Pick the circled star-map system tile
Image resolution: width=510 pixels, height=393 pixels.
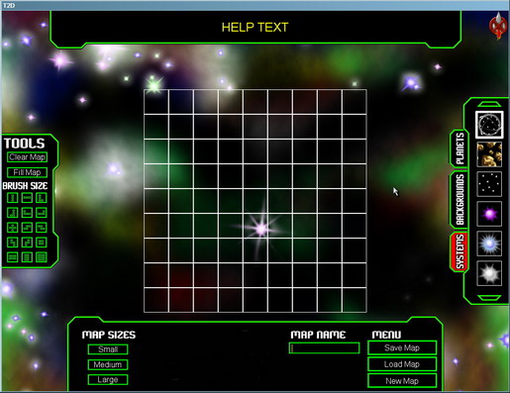(489, 125)
